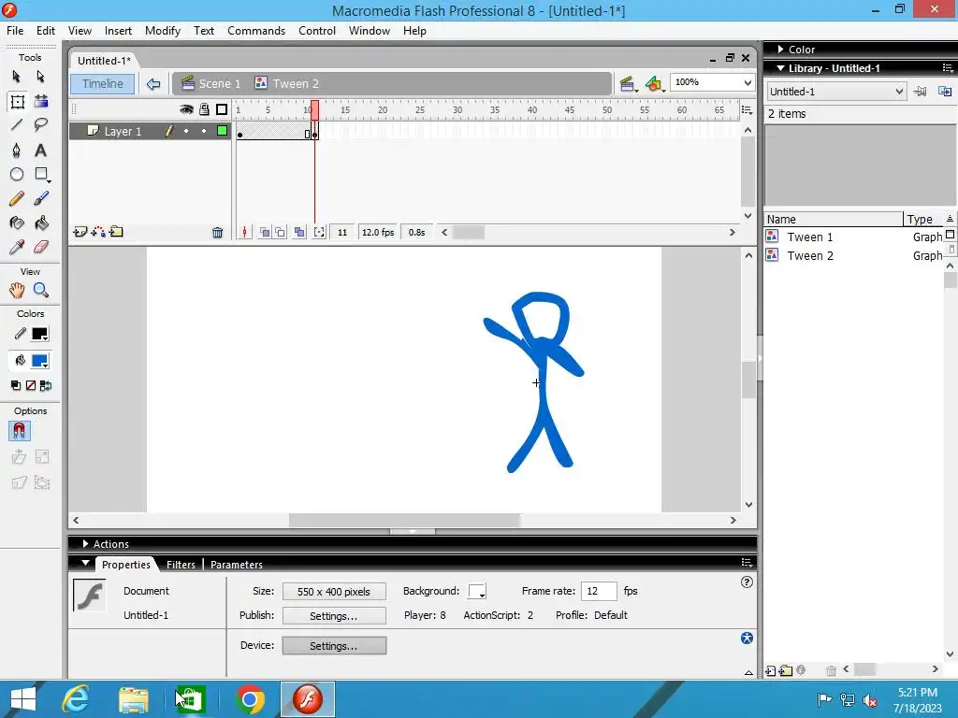This screenshot has width=958, height=718.
Task: Open the Control menu
Action: [317, 31]
